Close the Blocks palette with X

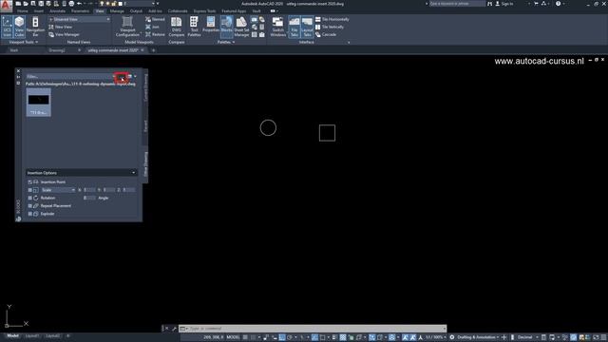coord(18,71)
